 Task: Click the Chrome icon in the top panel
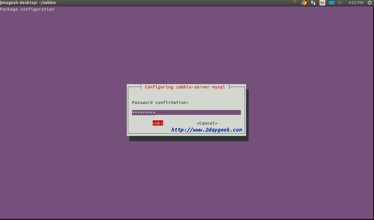coord(304,3)
